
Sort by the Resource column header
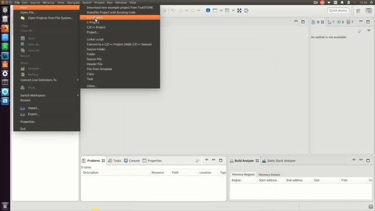(160, 172)
